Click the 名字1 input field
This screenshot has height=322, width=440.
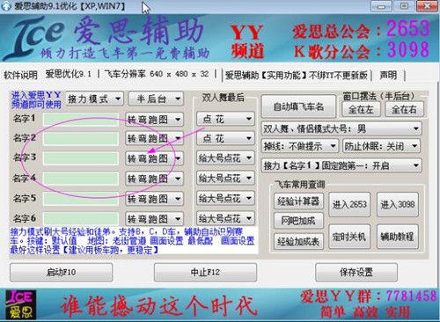pyautogui.click(x=81, y=120)
